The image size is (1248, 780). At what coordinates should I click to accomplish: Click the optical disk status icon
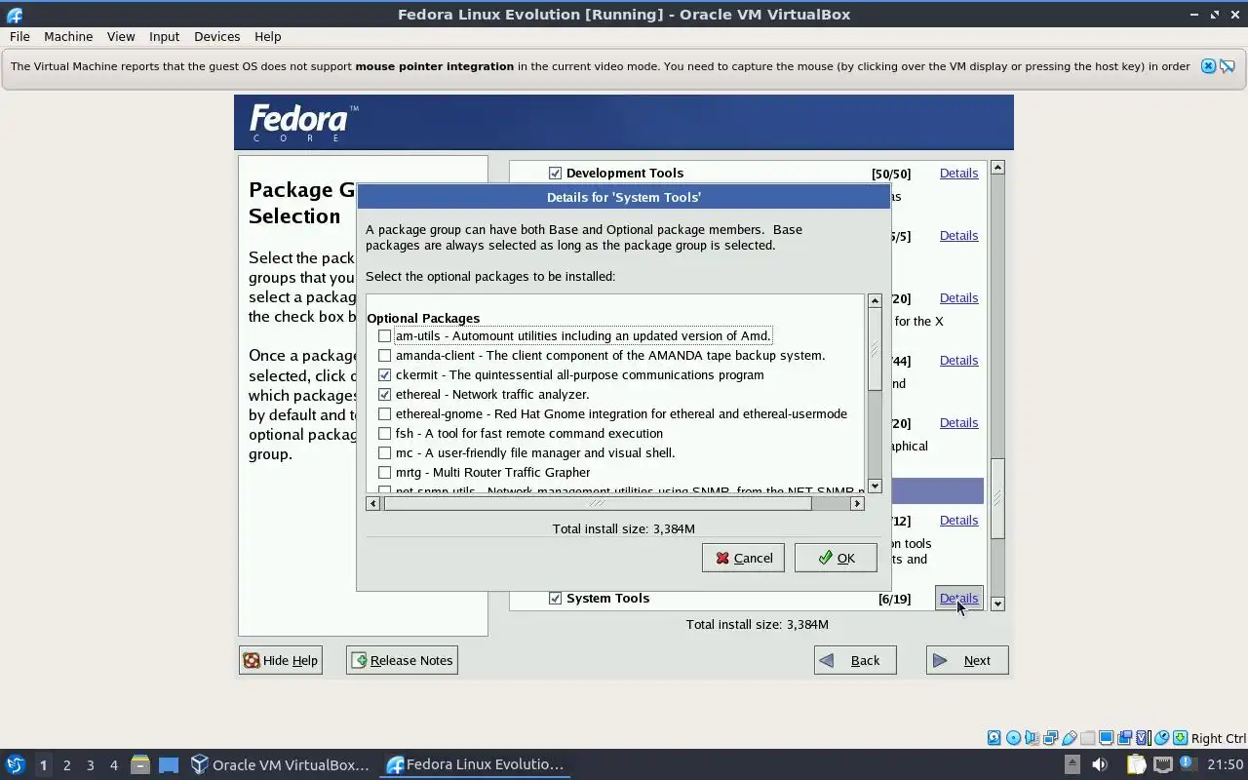[x=1013, y=738]
